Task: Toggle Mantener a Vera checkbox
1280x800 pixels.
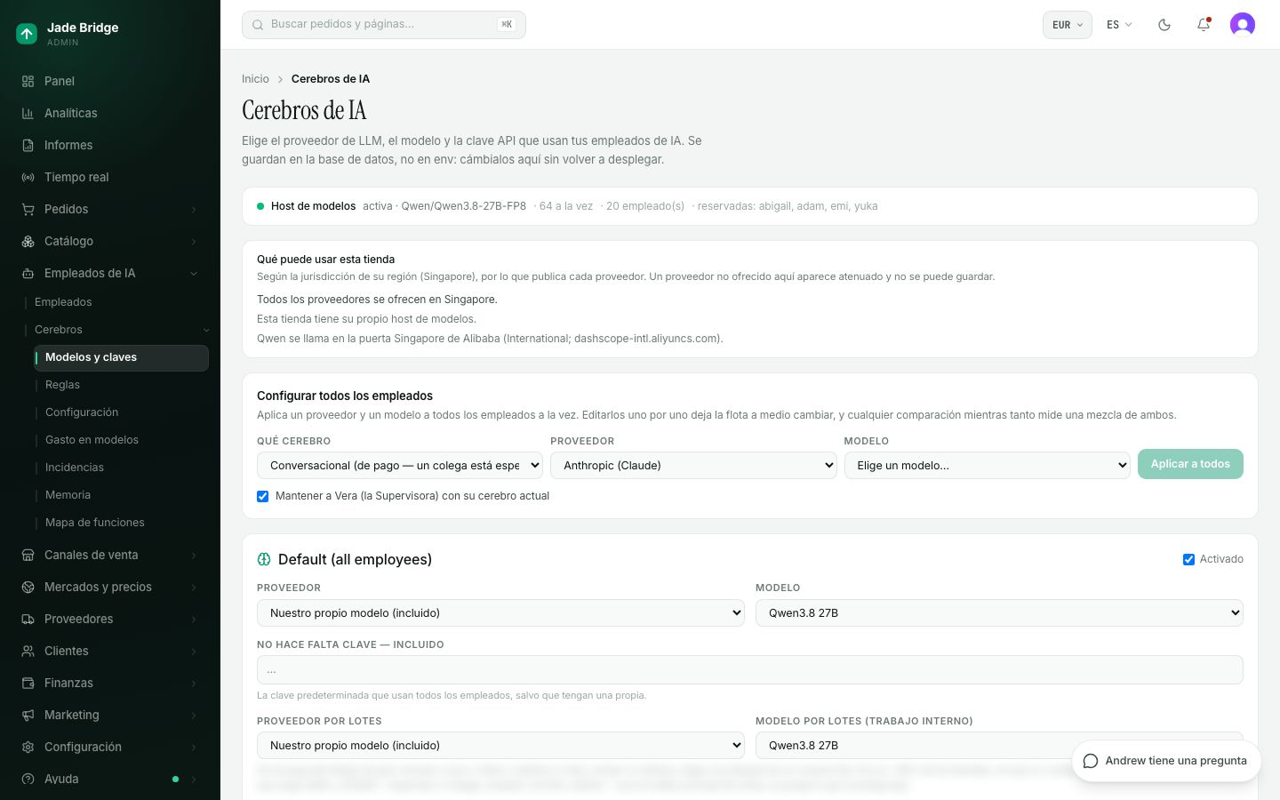Action: point(263,496)
